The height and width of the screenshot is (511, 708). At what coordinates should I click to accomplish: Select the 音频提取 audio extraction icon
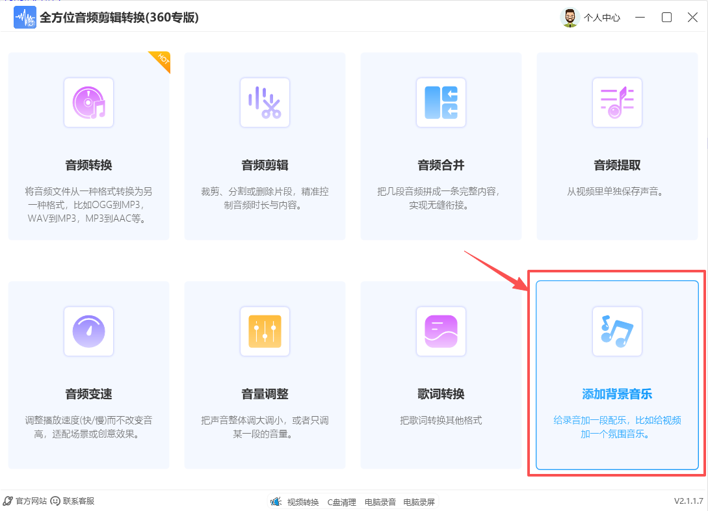(616, 102)
